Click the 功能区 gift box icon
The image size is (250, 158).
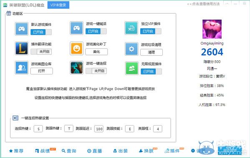tap(9, 13)
